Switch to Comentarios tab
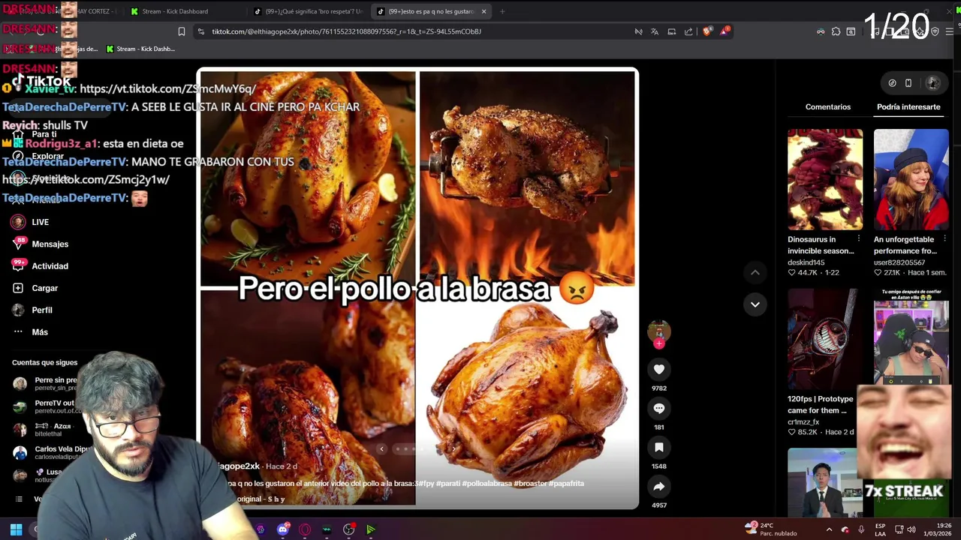This screenshot has height=540, width=961. [x=827, y=106]
